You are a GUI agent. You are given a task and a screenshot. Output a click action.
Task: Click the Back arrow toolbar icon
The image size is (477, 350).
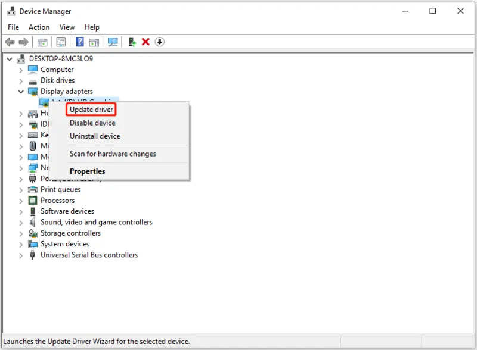tap(10, 42)
